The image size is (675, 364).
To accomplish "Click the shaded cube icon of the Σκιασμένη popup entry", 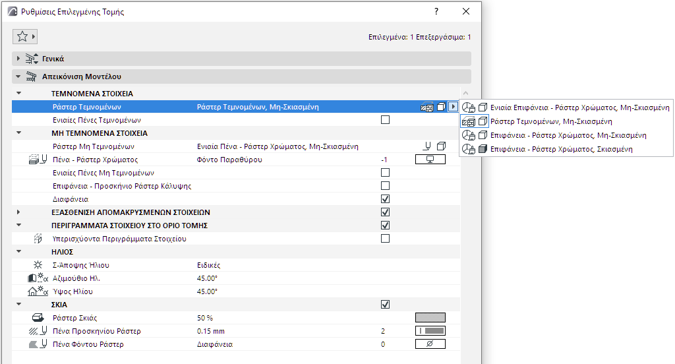I will pos(483,149).
